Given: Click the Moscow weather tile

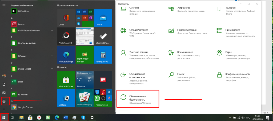Looking at the screenshot, I should pos(84,80).
